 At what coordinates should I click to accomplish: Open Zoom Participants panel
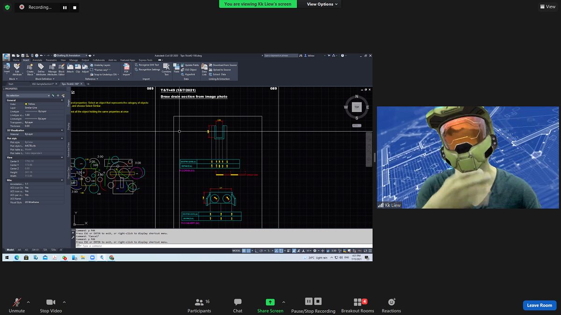199,305
